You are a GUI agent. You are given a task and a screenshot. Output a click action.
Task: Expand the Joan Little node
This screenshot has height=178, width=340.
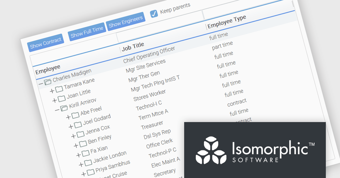click(x=55, y=100)
